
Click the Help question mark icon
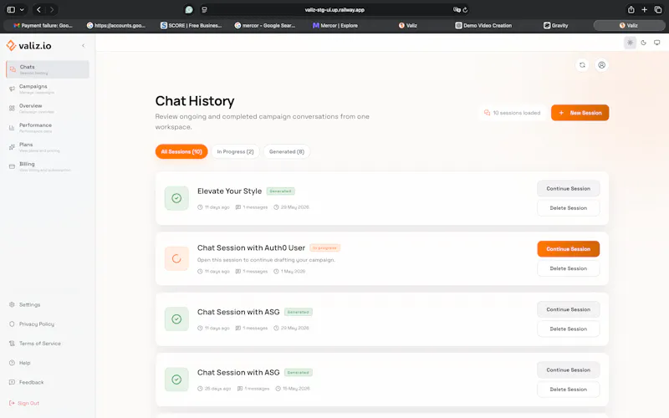pos(12,363)
